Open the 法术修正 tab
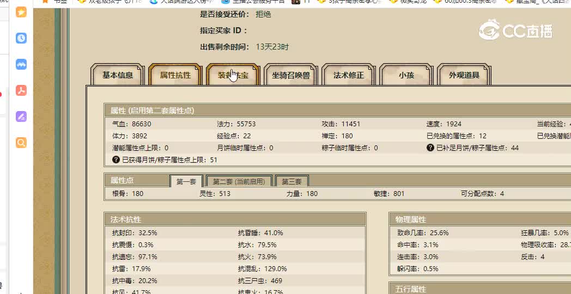The width and height of the screenshot is (571, 294). click(349, 75)
